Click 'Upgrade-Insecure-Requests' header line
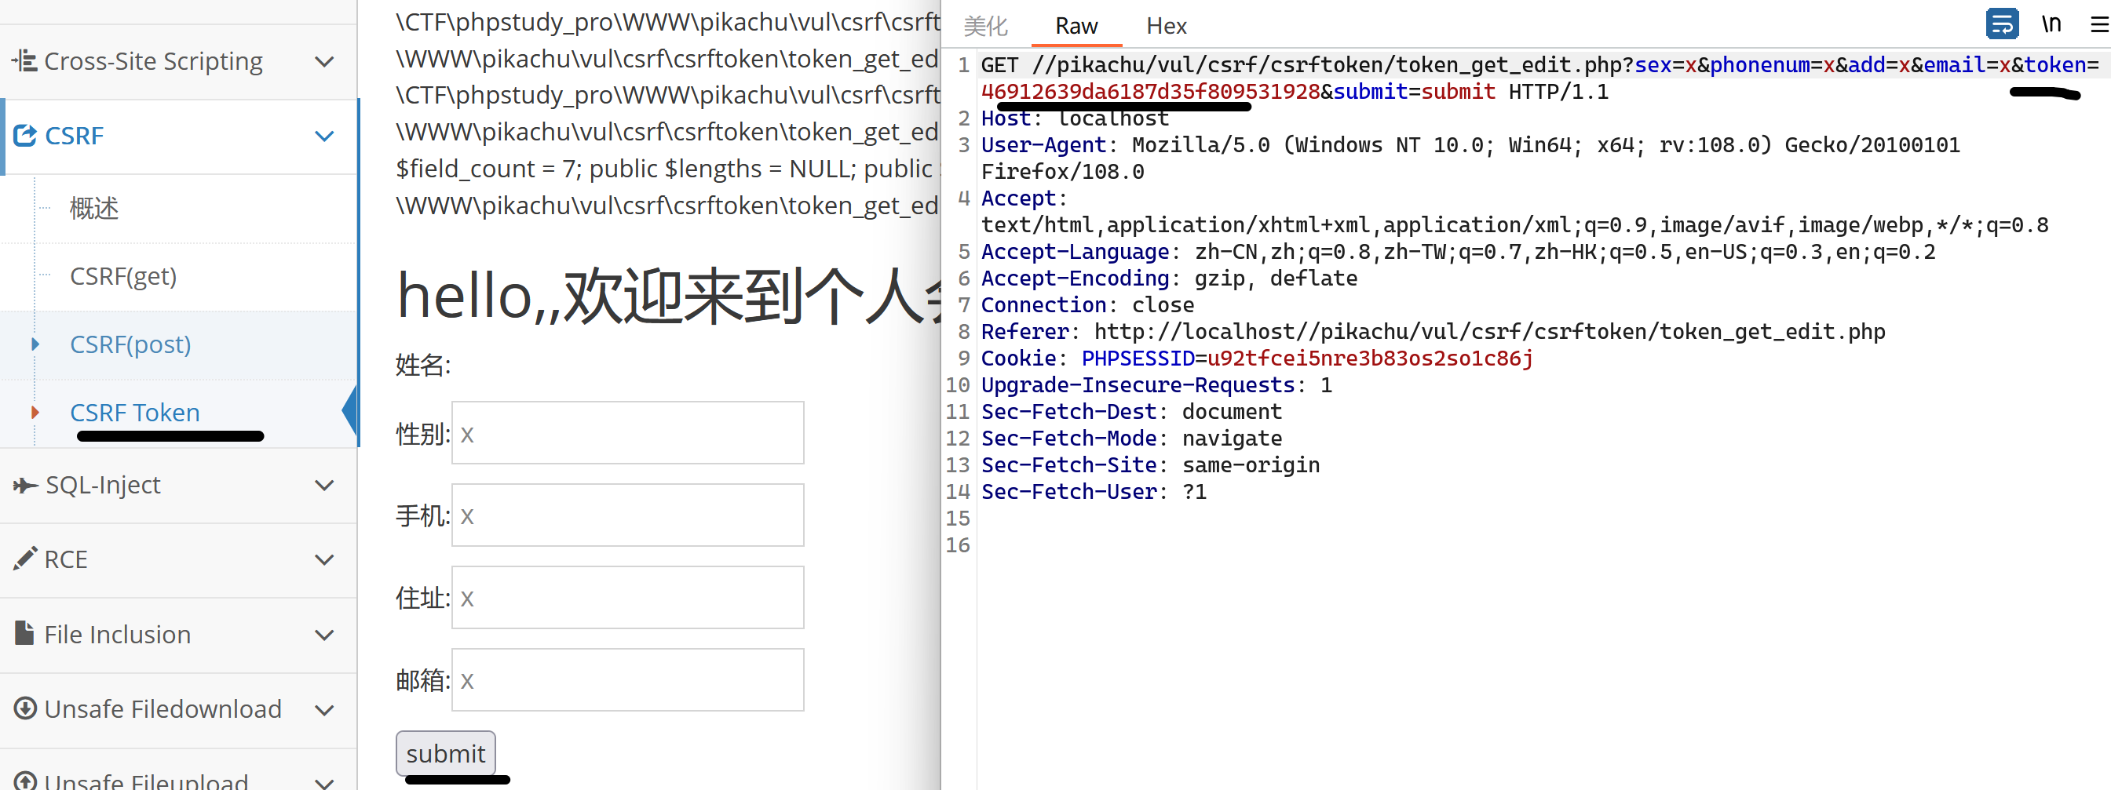The width and height of the screenshot is (2111, 790). point(1156,384)
